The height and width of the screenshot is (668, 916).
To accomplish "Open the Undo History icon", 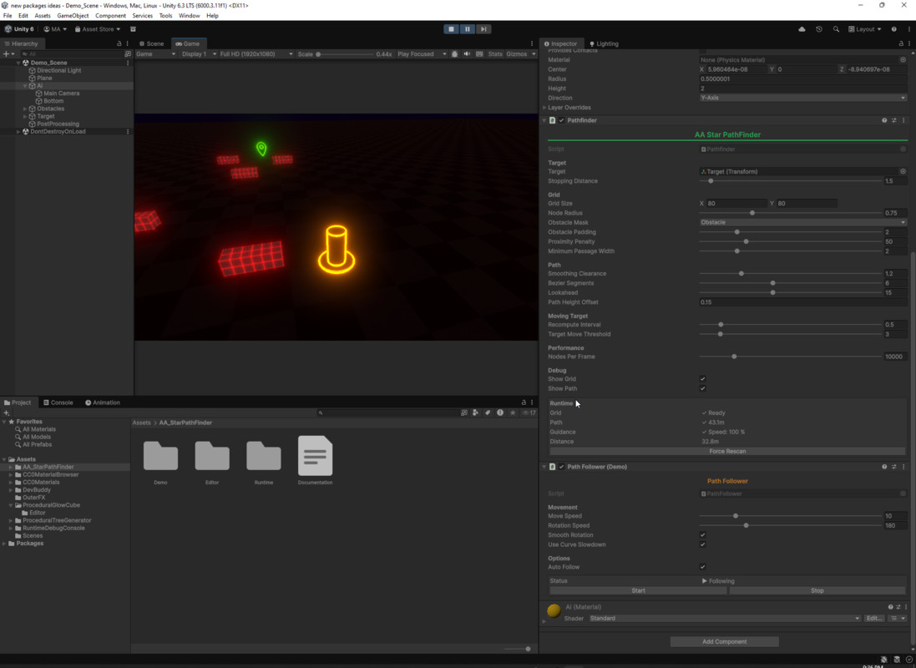I will pos(819,29).
